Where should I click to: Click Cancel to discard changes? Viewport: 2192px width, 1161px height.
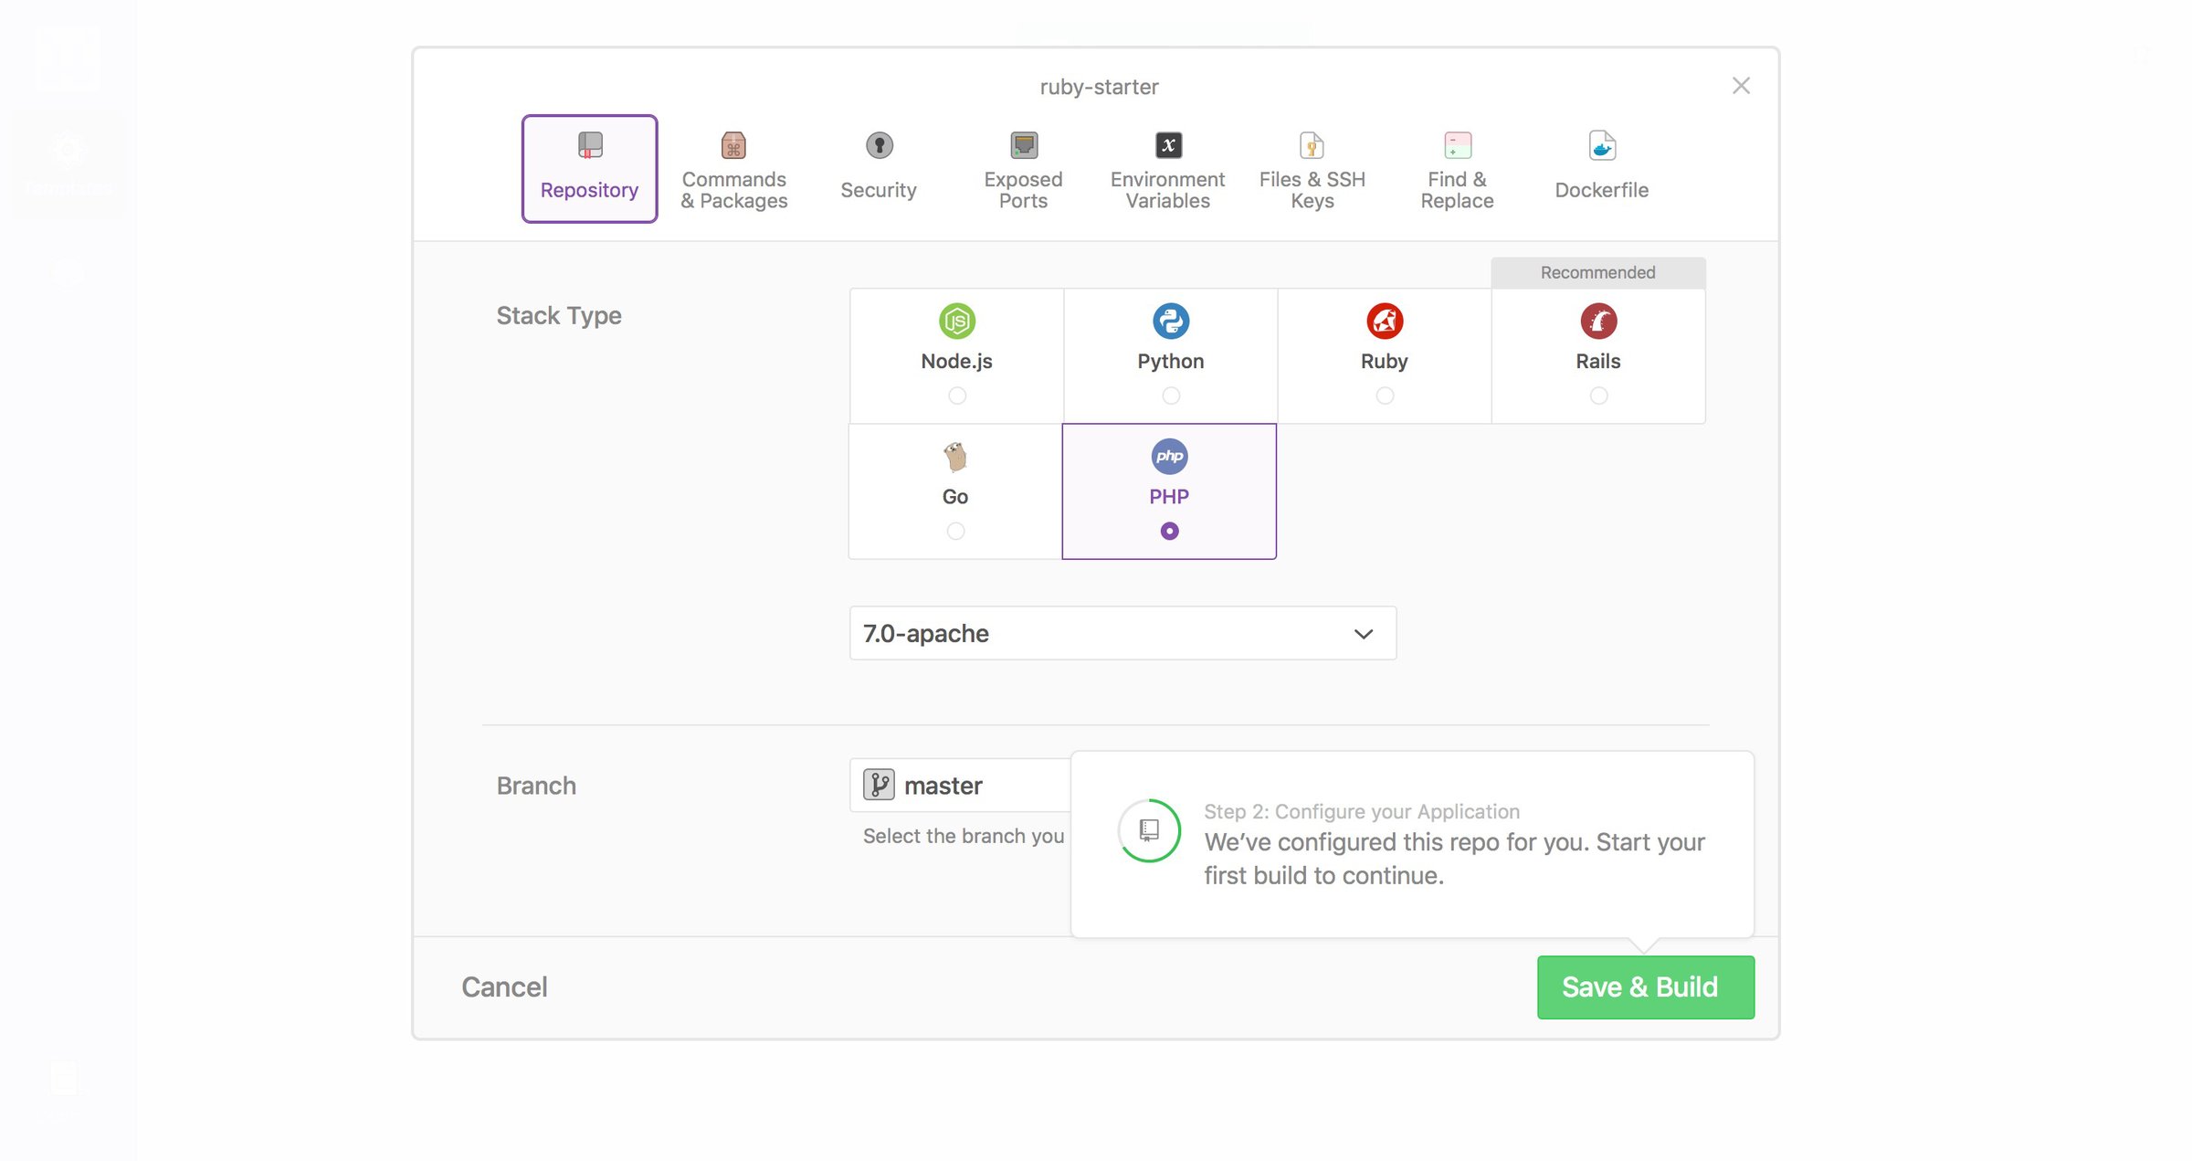(504, 987)
